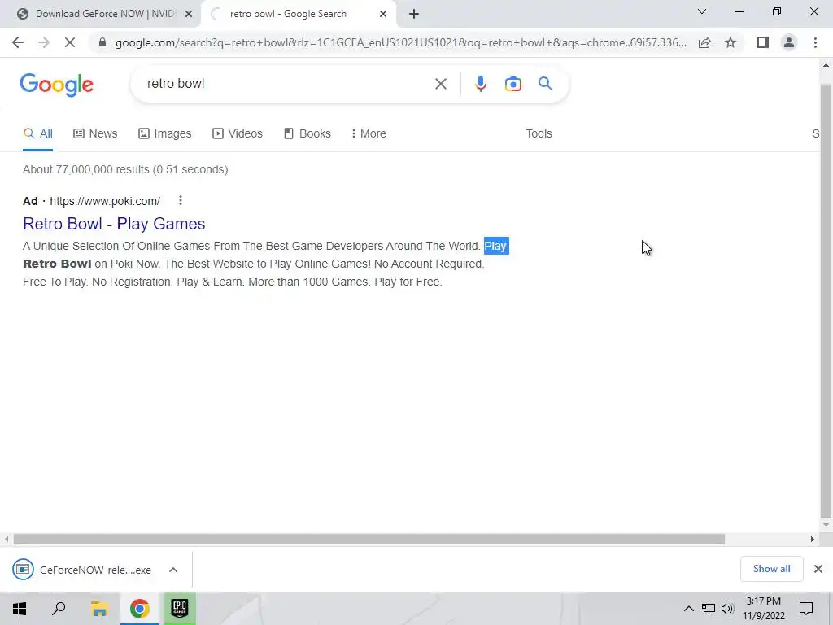Open File Explorer from the taskbar
This screenshot has width=833, height=625.
98,609
